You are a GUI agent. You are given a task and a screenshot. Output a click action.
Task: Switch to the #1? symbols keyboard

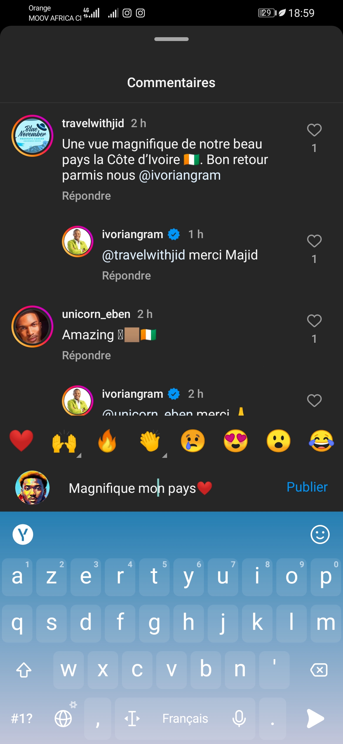(x=22, y=719)
